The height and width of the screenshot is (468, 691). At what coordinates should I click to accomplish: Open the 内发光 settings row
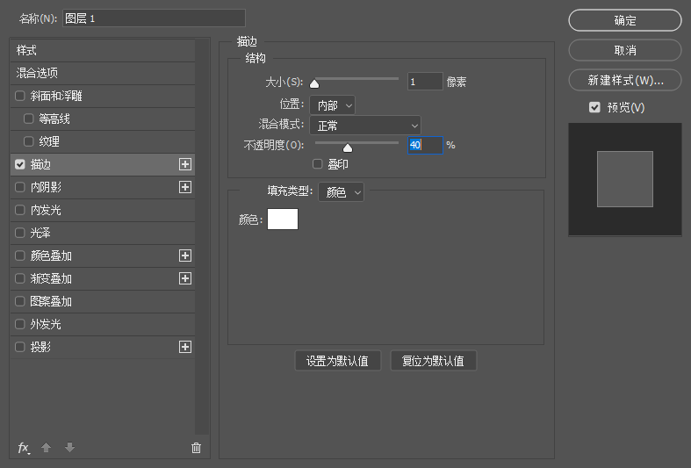tap(102, 210)
